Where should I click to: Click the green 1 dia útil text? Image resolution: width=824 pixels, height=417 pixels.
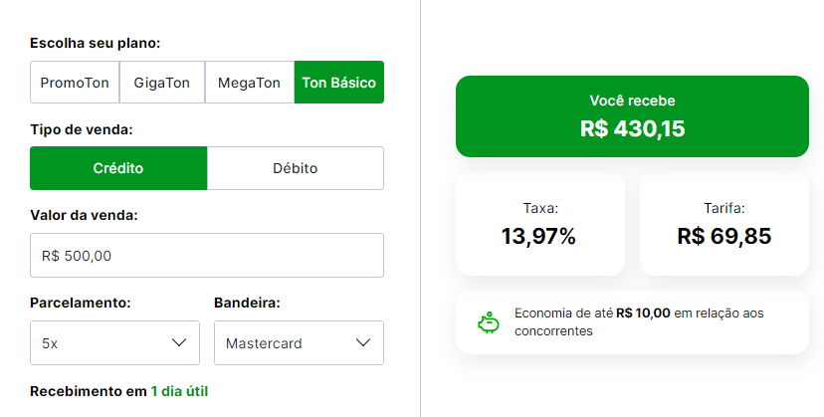(179, 392)
